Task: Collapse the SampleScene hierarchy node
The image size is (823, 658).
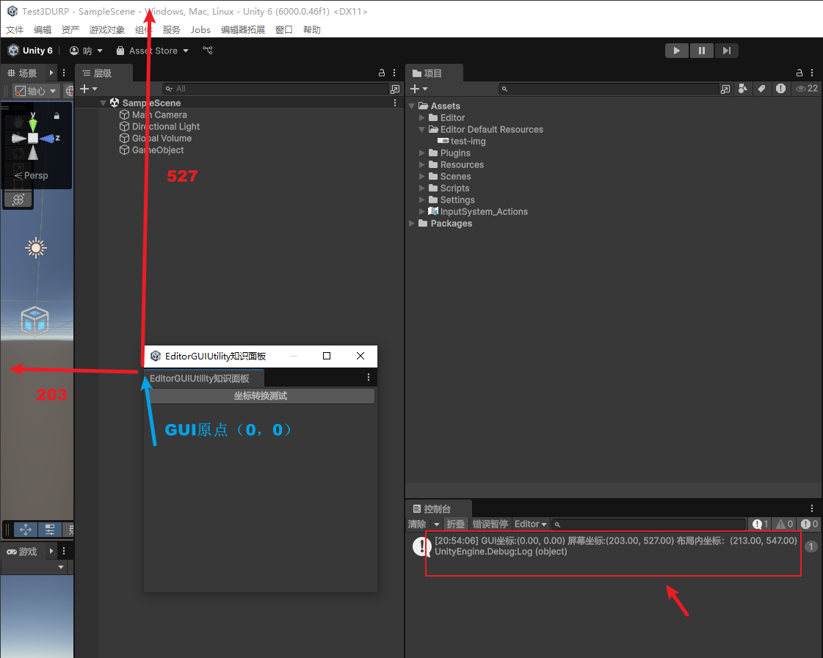Action: [104, 103]
